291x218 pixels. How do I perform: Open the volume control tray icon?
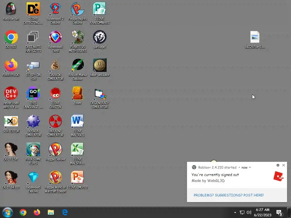249,212
